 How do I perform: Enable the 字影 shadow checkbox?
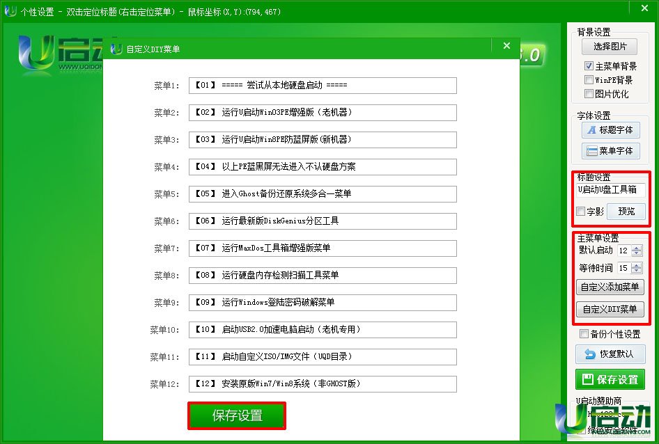click(x=581, y=212)
